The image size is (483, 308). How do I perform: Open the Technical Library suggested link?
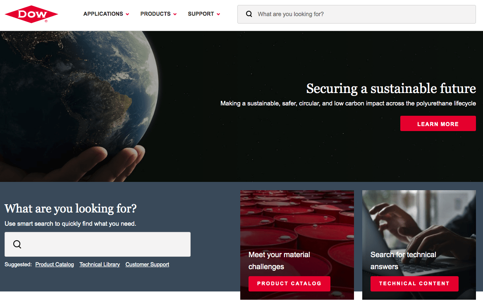click(x=100, y=265)
